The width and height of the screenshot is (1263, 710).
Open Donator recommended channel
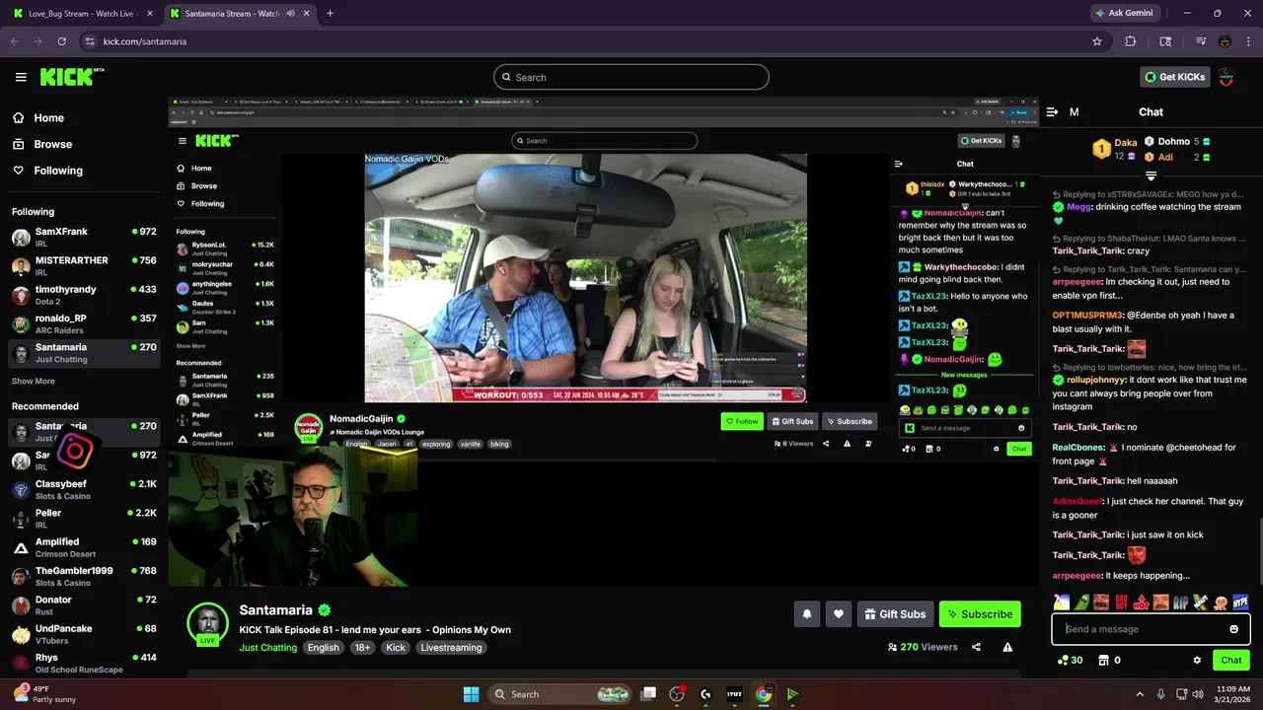84,605
